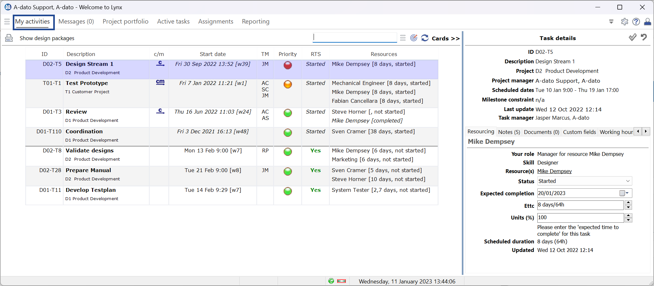Open settings gear icon at top right
Screen dimensions: 654x286
[624, 22]
